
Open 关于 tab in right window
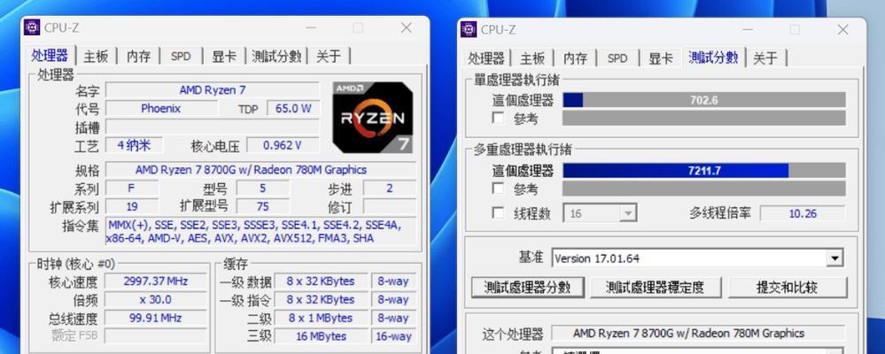point(765,58)
